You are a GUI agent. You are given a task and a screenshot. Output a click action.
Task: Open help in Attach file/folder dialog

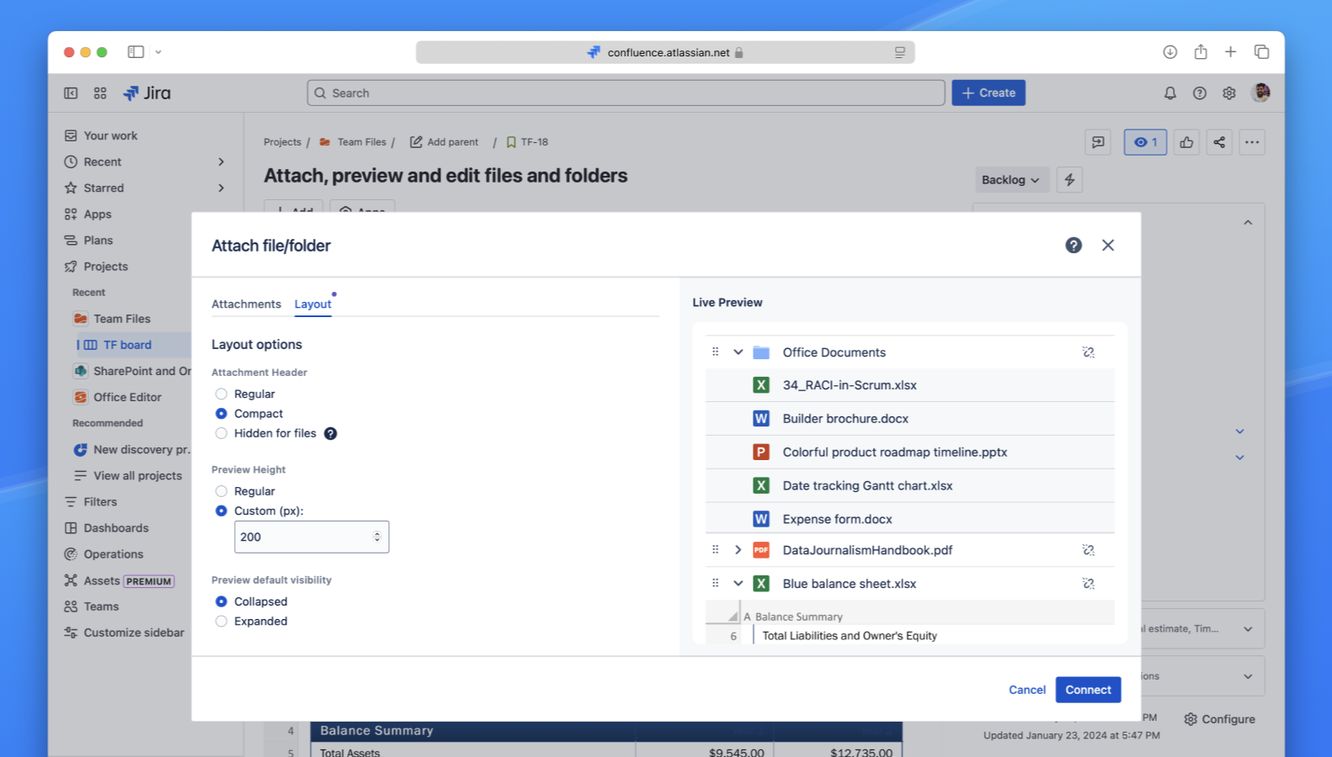pos(1074,245)
